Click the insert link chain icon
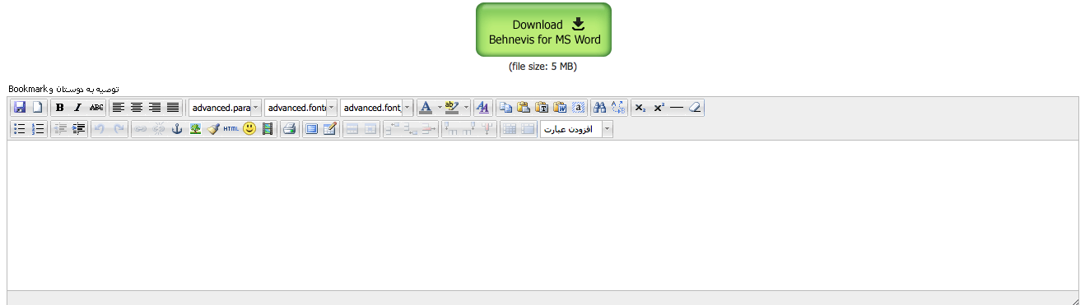The width and height of the screenshot is (1085, 305). click(x=141, y=129)
